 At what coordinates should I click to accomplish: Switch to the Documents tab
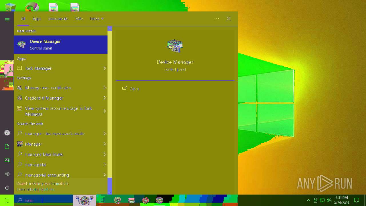click(x=58, y=19)
